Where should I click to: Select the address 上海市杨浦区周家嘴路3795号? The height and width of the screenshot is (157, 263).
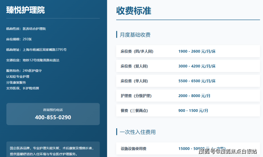45,50
